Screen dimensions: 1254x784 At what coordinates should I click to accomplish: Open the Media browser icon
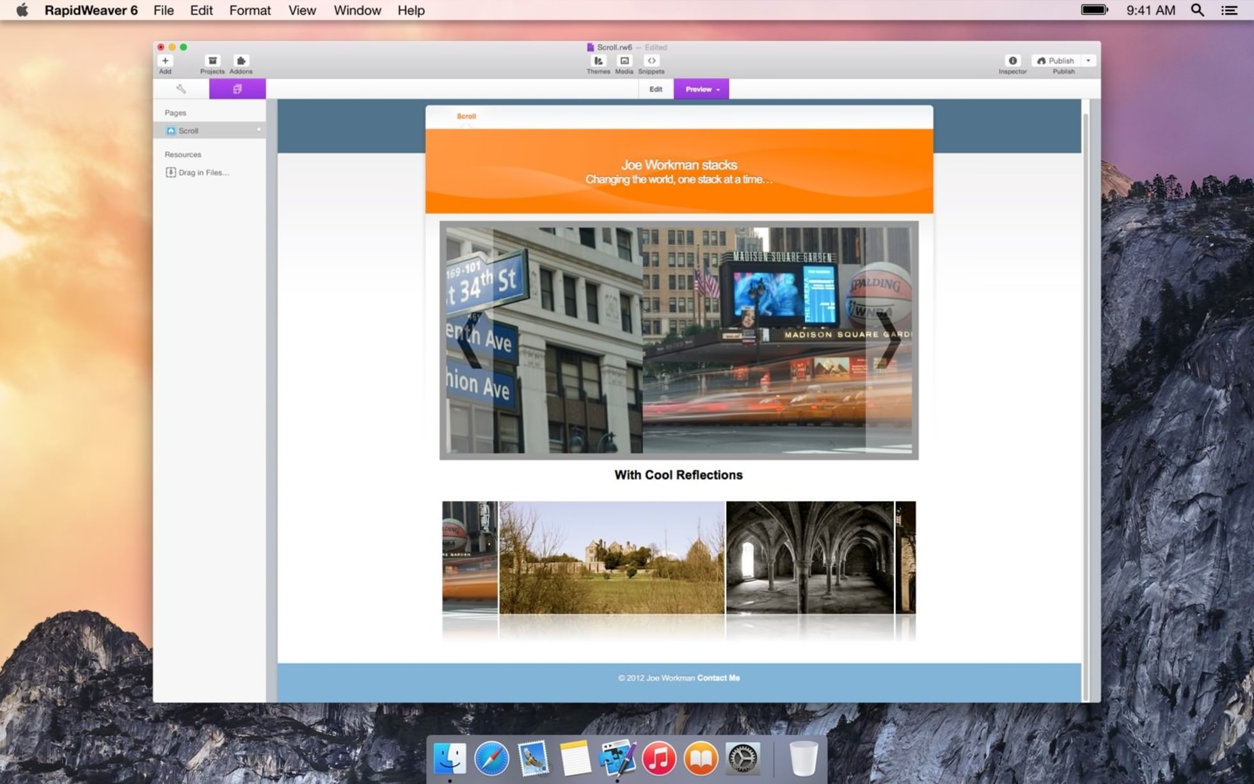[624, 61]
